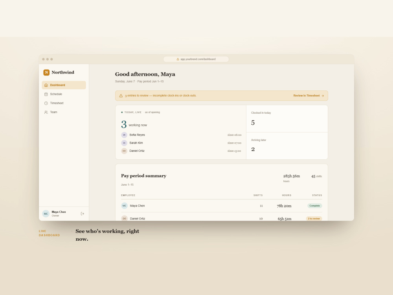Click the Northwind brand name
393x295 pixels.
[x=63, y=72]
